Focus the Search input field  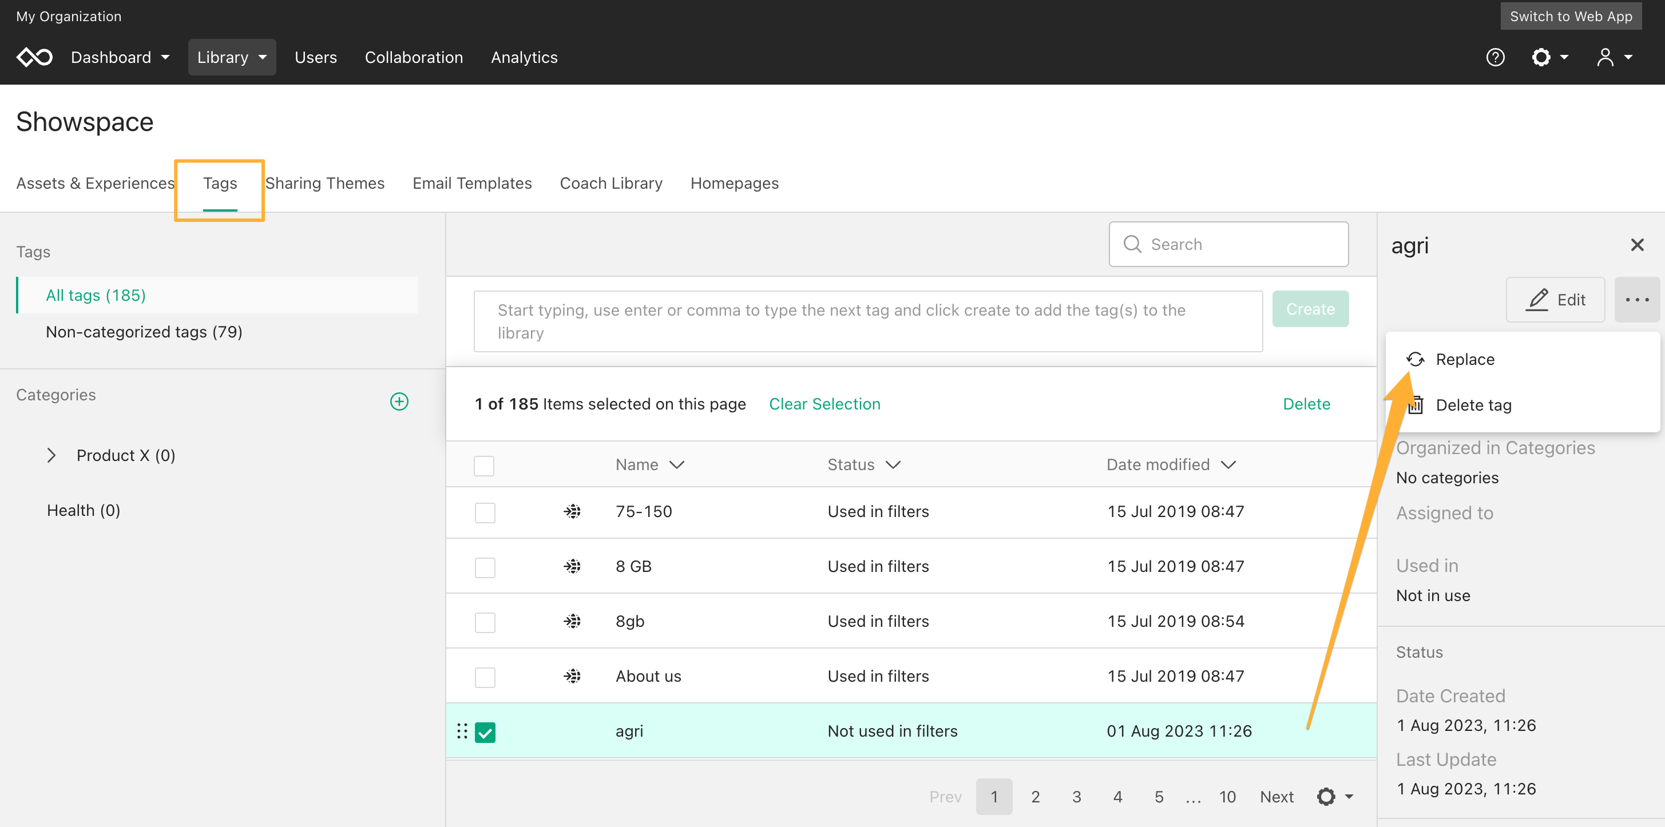[1228, 244]
